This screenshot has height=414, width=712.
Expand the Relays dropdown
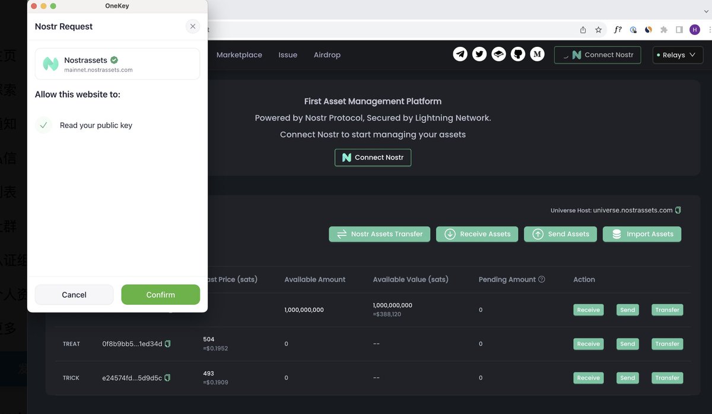pos(678,55)
